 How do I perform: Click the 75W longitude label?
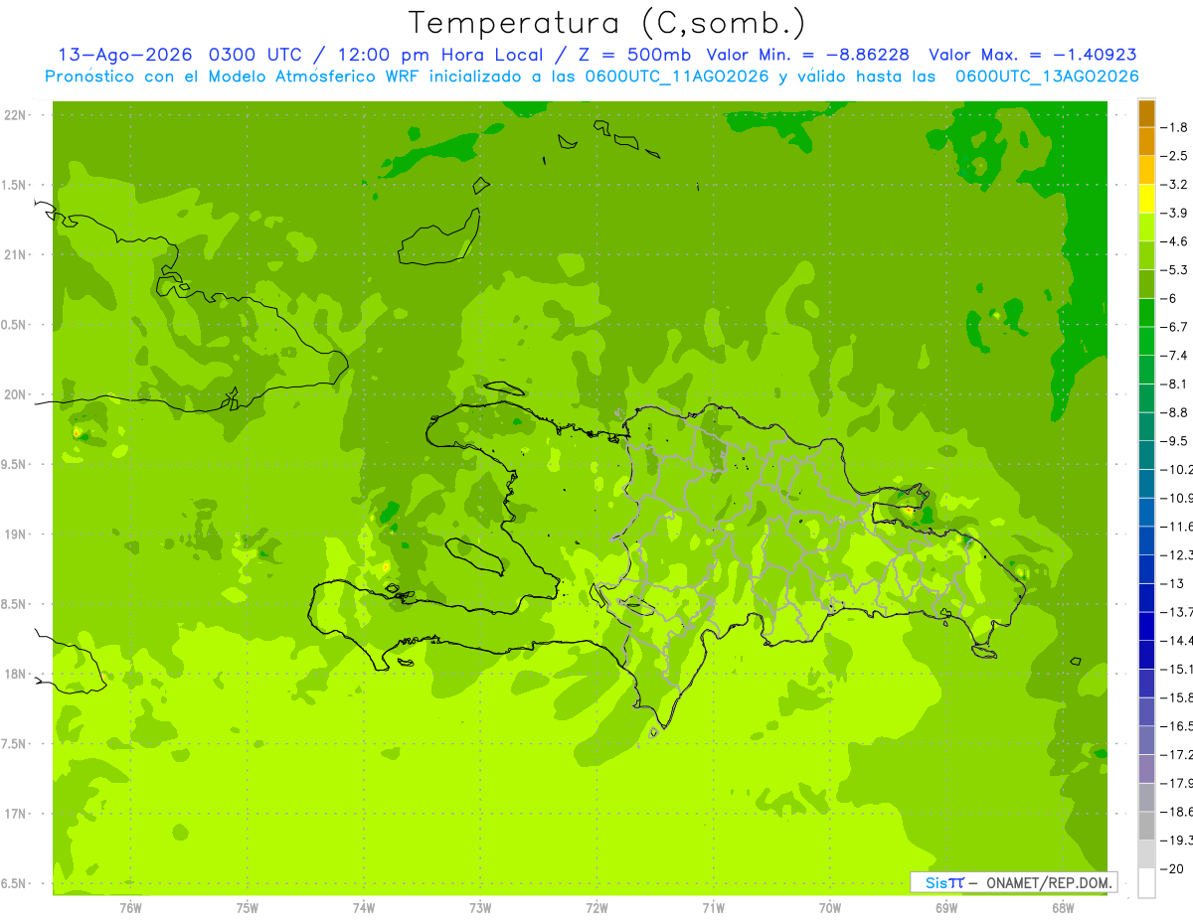point(248,908)
